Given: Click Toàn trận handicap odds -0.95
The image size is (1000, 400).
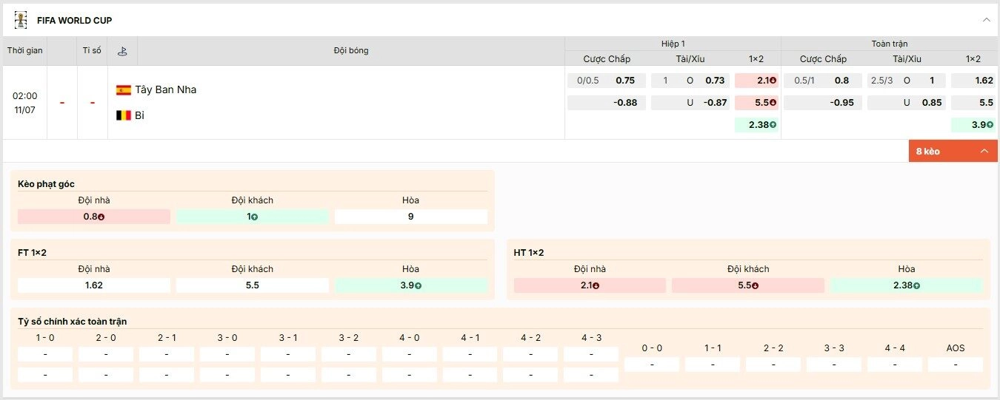Looking at the screenshot, I should (823, 103).
